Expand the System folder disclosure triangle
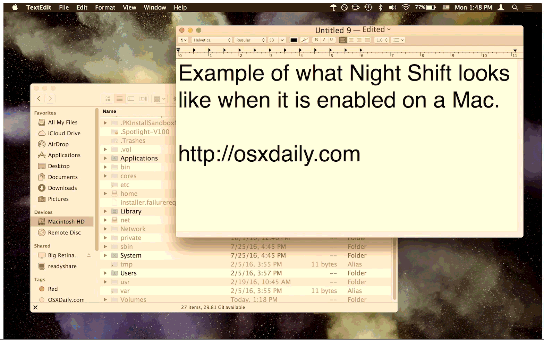544x340 pixels. coord(105,255)
